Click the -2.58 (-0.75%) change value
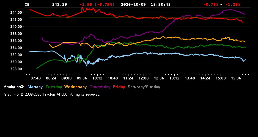Screen dimensions: 258x137 tap(97, 4)
